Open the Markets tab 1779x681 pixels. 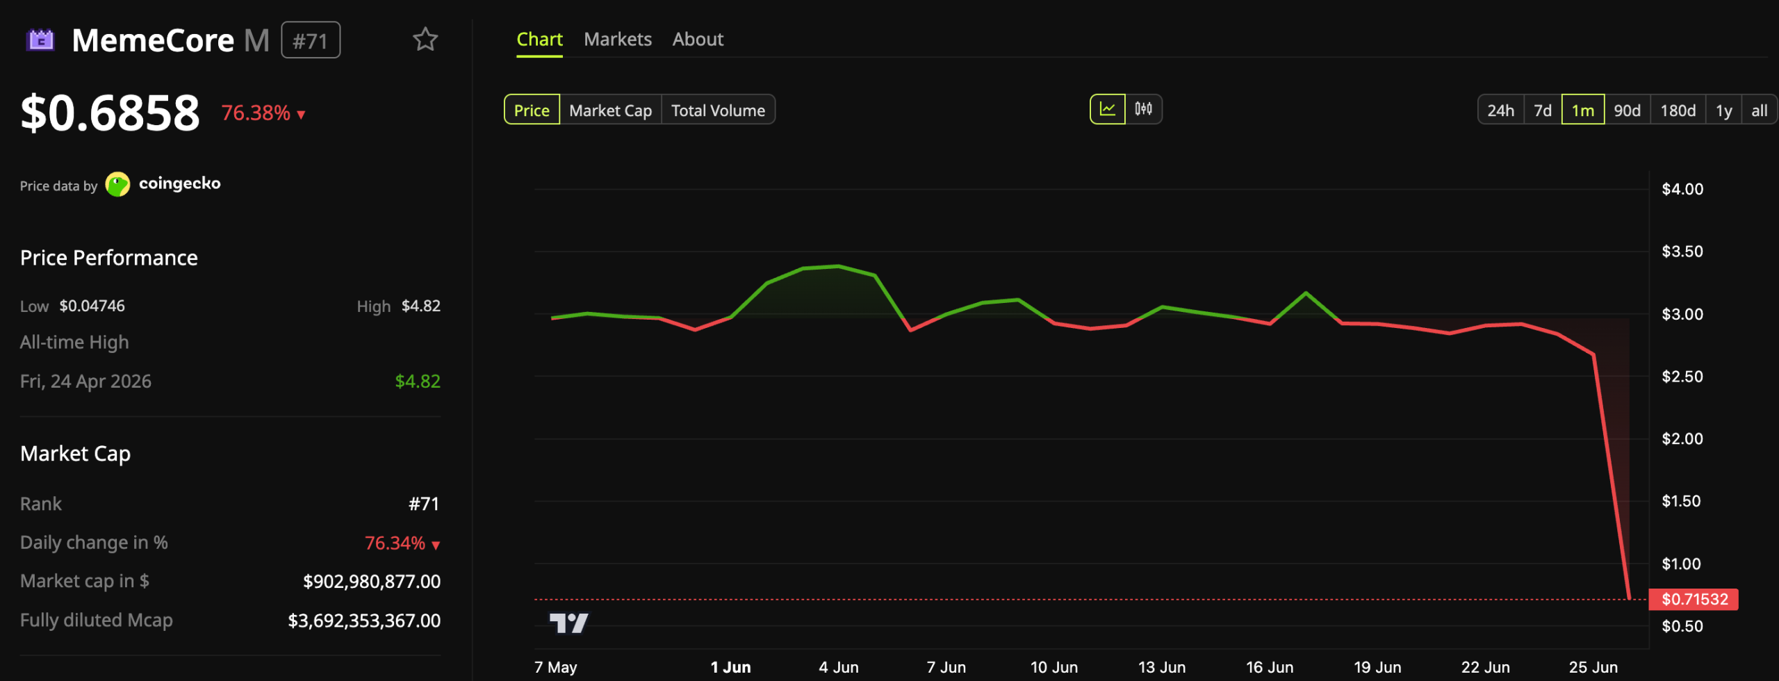click(x=618, y=40)
